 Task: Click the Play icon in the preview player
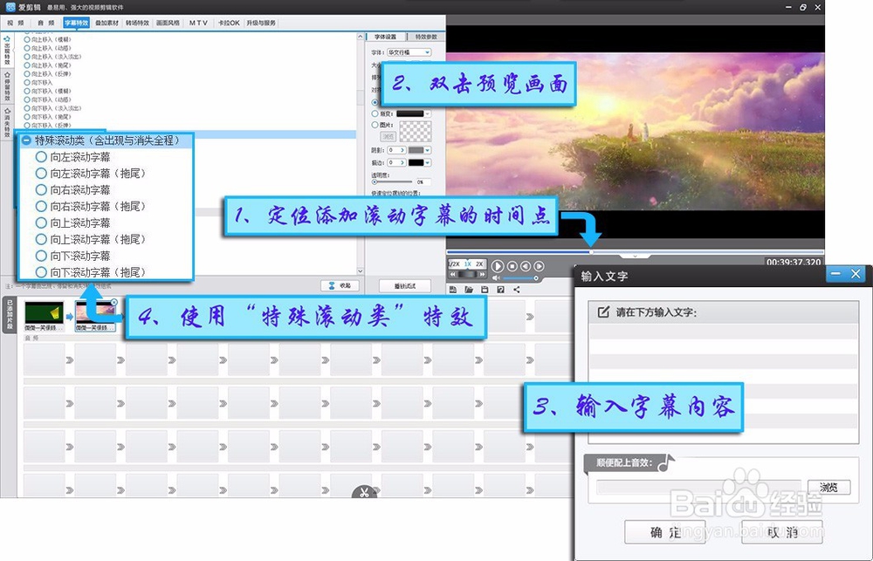pos(498,266)
